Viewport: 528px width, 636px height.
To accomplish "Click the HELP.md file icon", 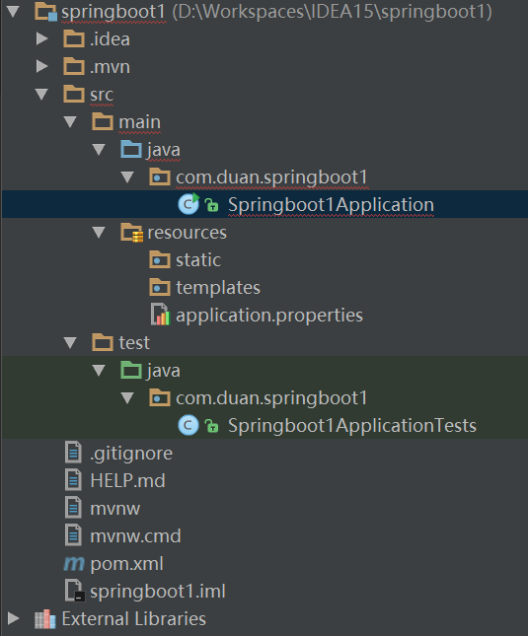I will [73, 480].
